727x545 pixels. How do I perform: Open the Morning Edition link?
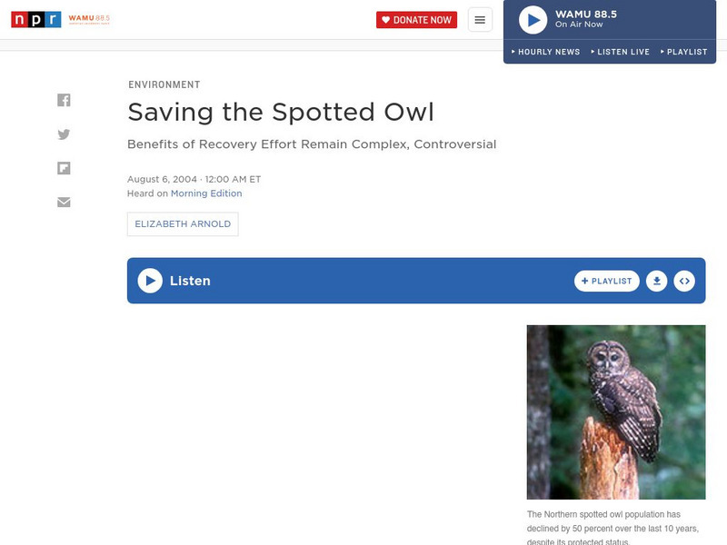(206, 193)
